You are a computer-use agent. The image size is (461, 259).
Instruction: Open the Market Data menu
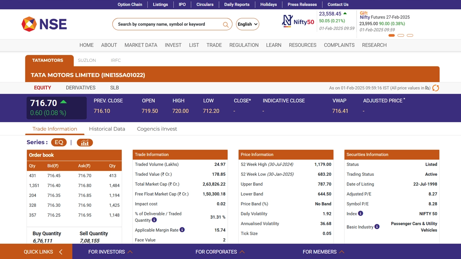[141, 45]
